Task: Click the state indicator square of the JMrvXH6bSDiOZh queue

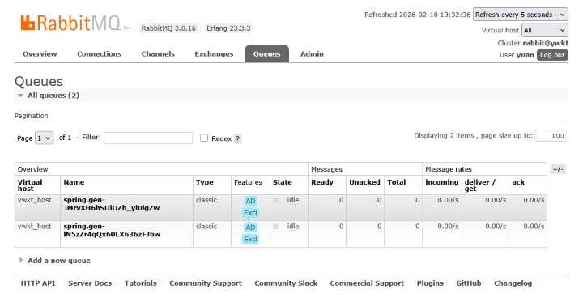Action: point(275,200)
